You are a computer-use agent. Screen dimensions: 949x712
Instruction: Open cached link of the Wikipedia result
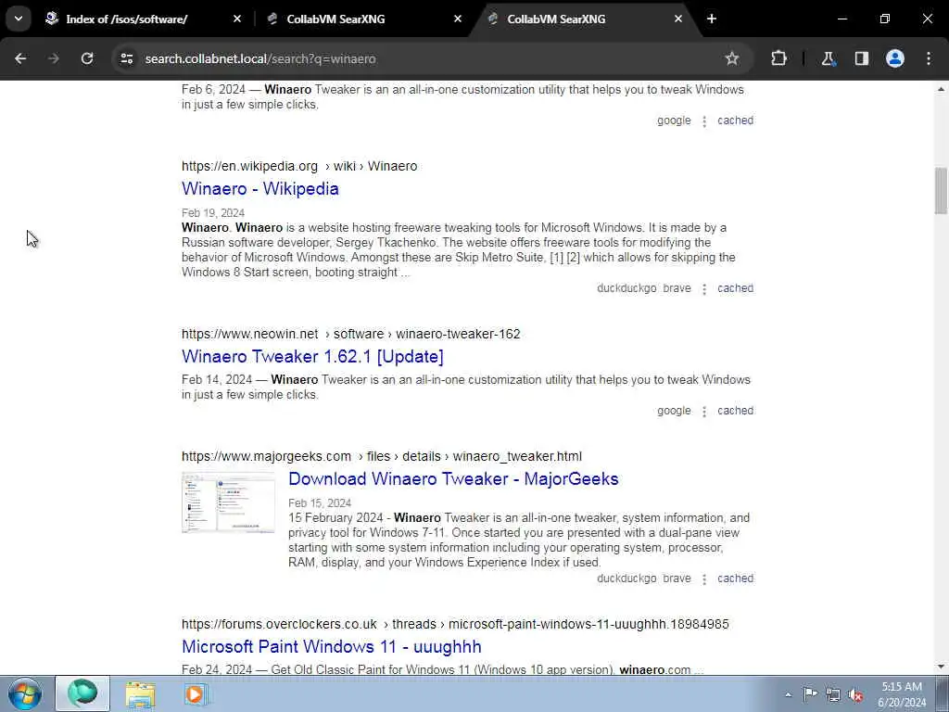tap(735, 288)
